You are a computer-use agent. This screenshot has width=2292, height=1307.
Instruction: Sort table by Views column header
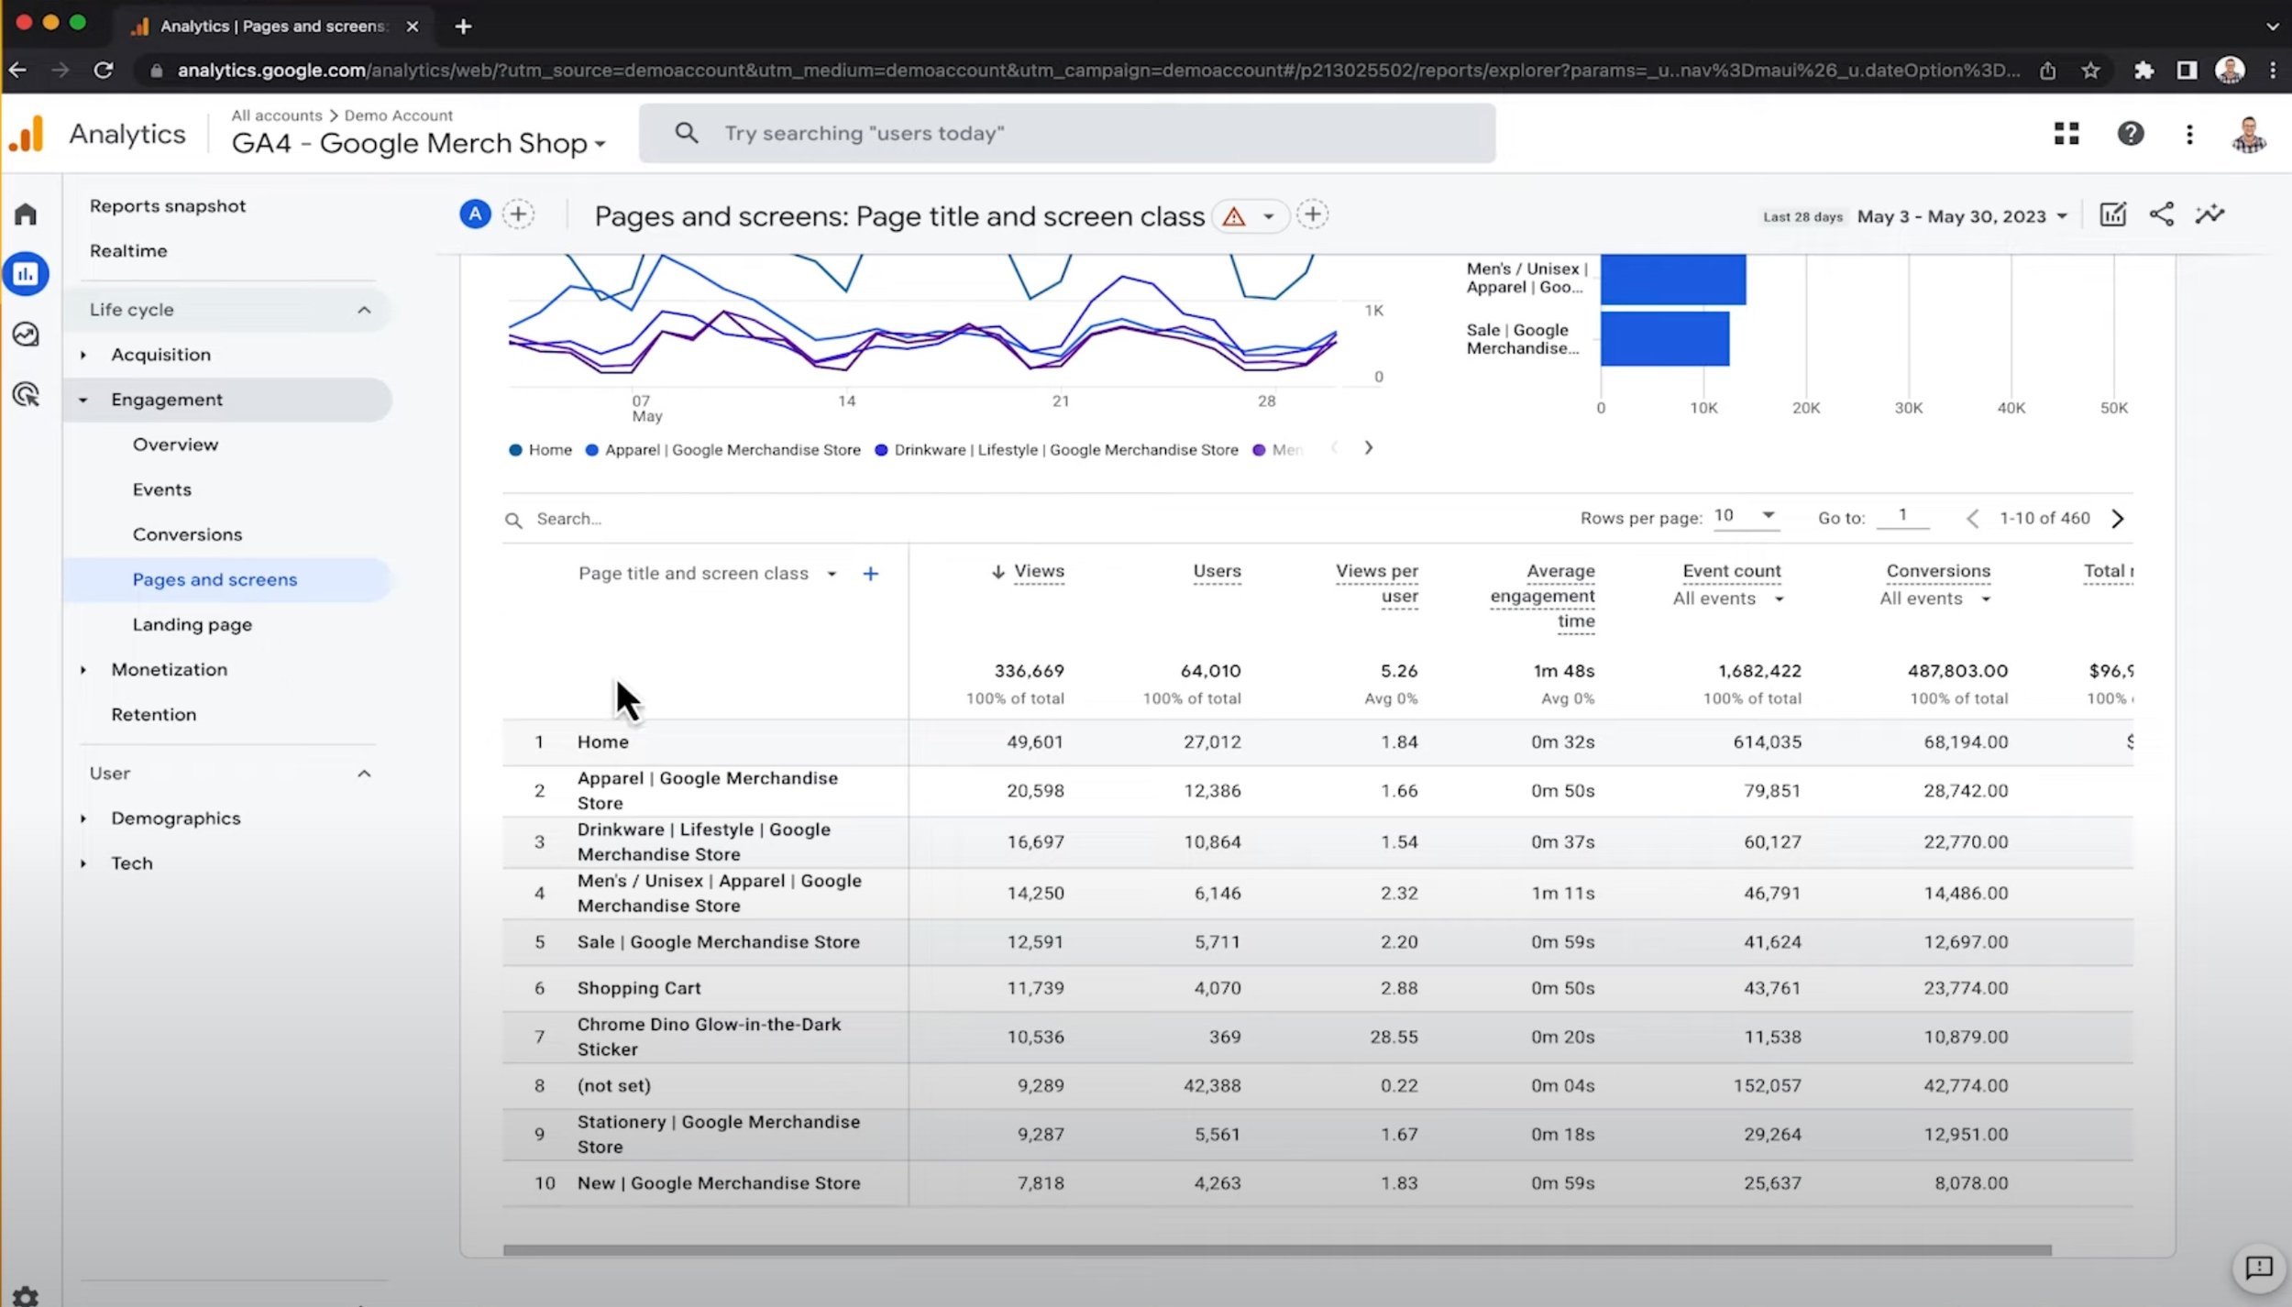(x=1039, y=571)
